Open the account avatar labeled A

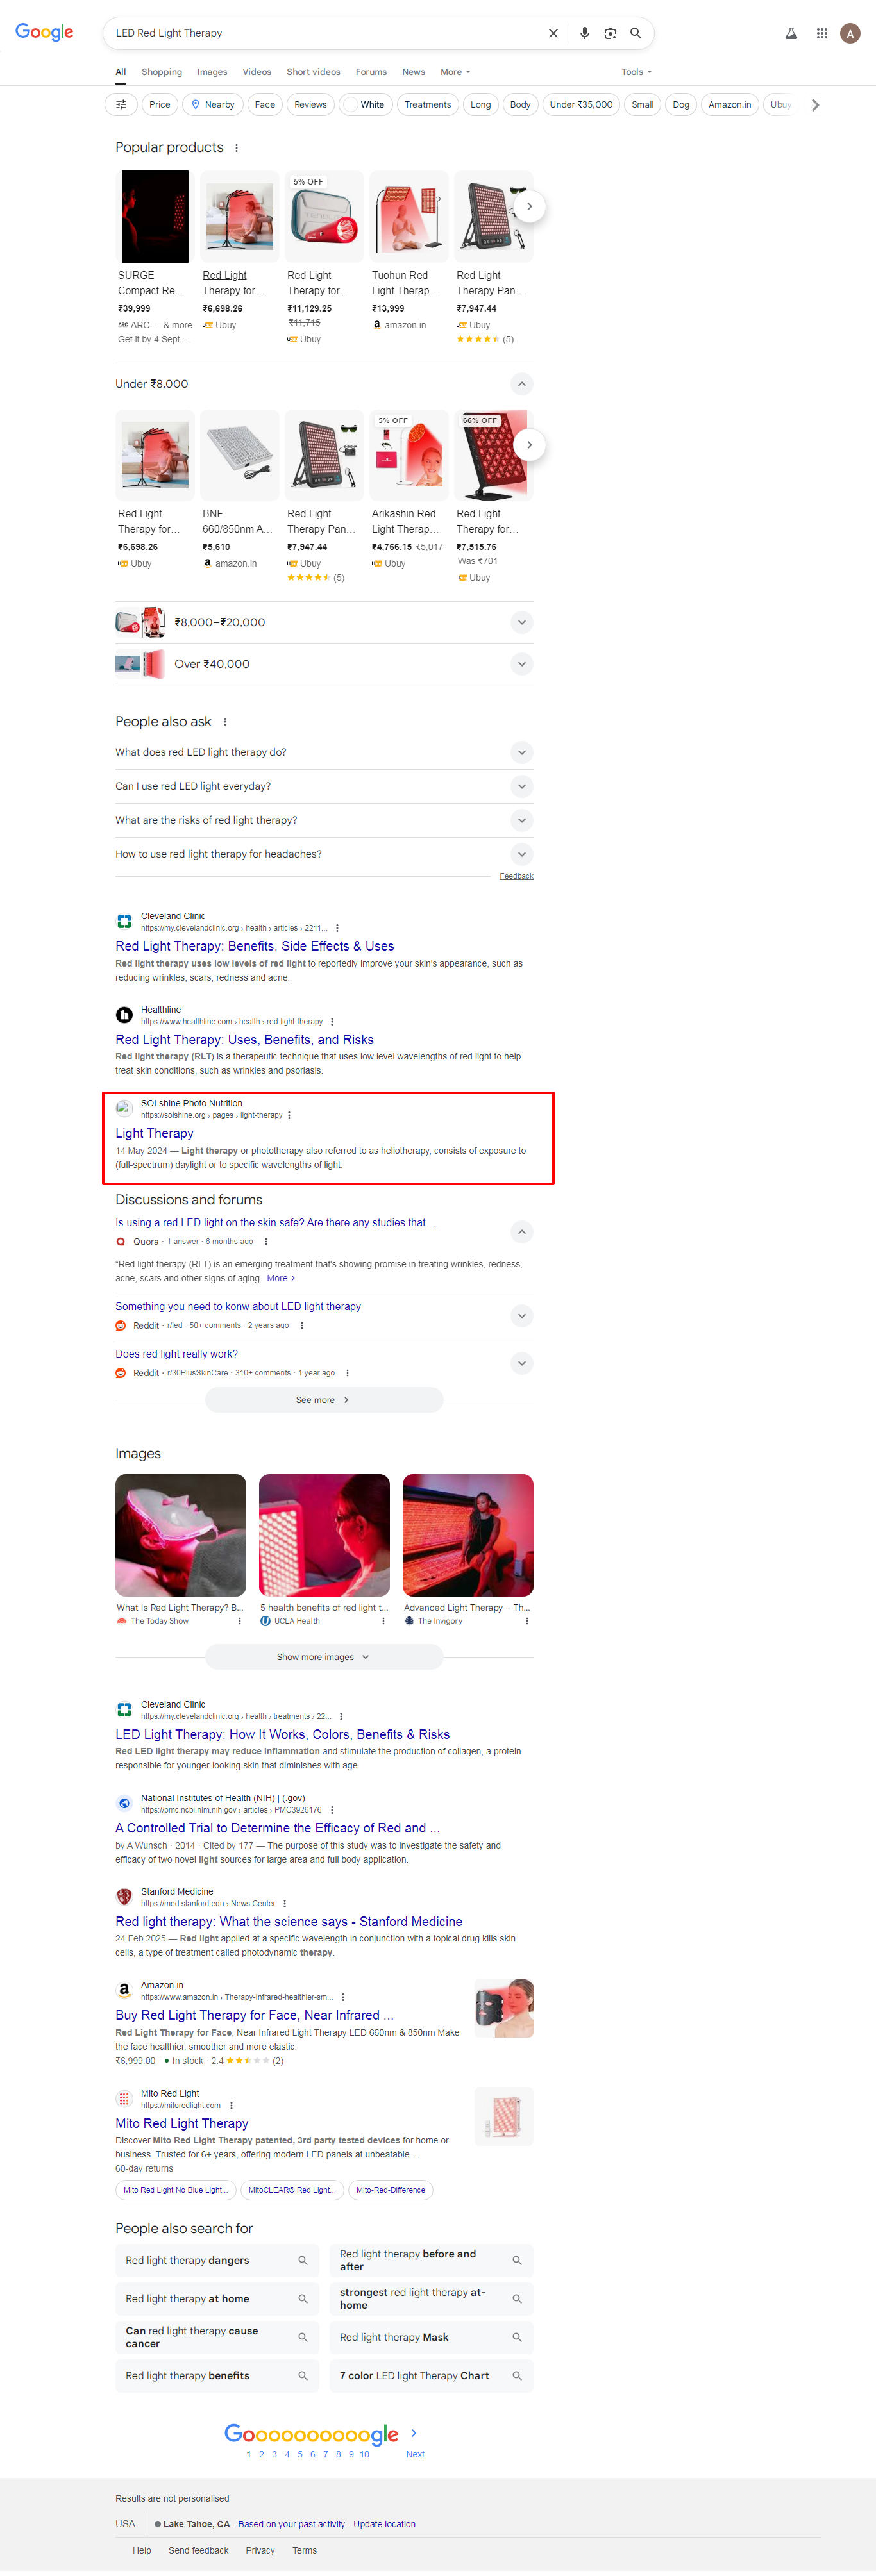851,33
